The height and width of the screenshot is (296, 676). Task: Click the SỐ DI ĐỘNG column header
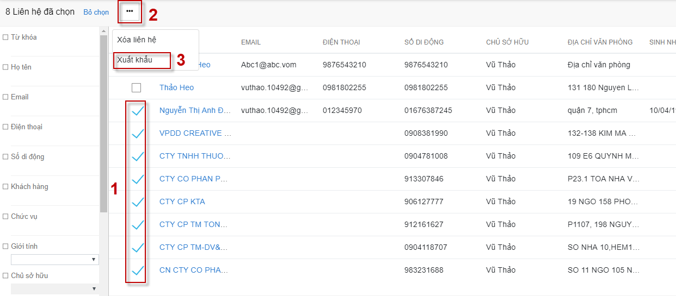pos(424,42)
